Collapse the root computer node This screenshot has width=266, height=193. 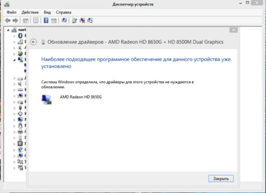(8, 30)
